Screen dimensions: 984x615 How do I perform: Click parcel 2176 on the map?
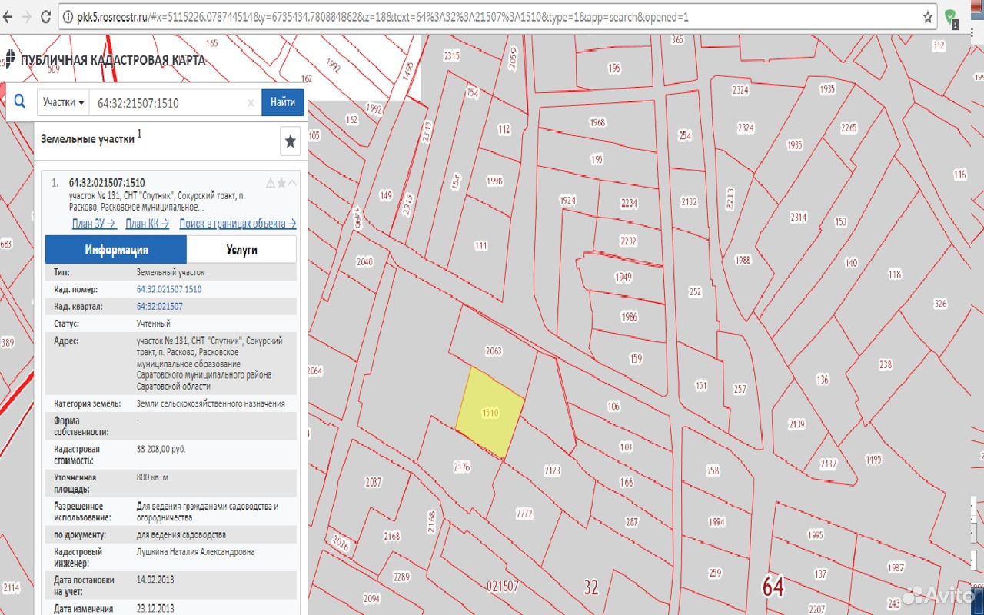[x=462, y=467]
